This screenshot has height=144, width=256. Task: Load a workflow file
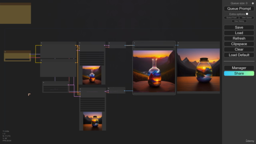tap(239, 33)
